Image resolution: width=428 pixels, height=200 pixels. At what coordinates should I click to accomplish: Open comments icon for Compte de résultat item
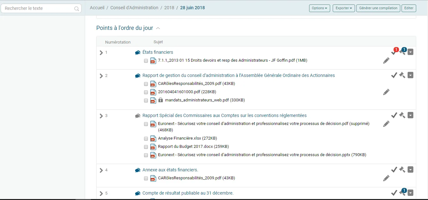[138, 193]
